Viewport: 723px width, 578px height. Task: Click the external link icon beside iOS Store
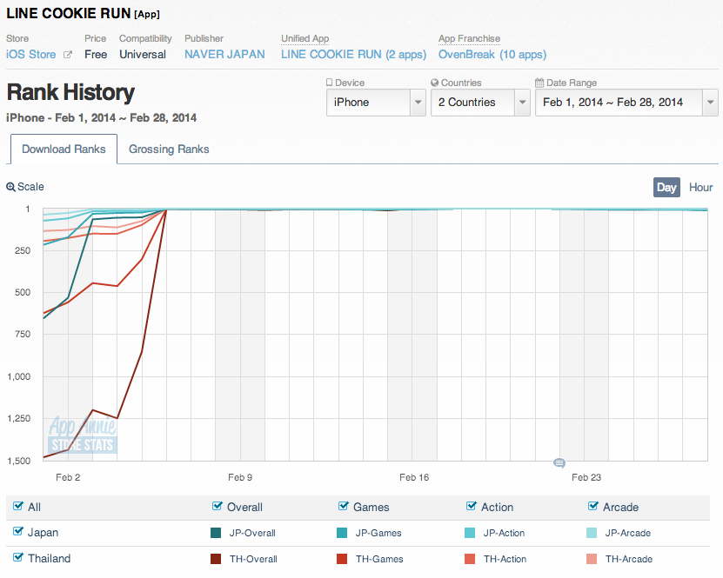67,55
